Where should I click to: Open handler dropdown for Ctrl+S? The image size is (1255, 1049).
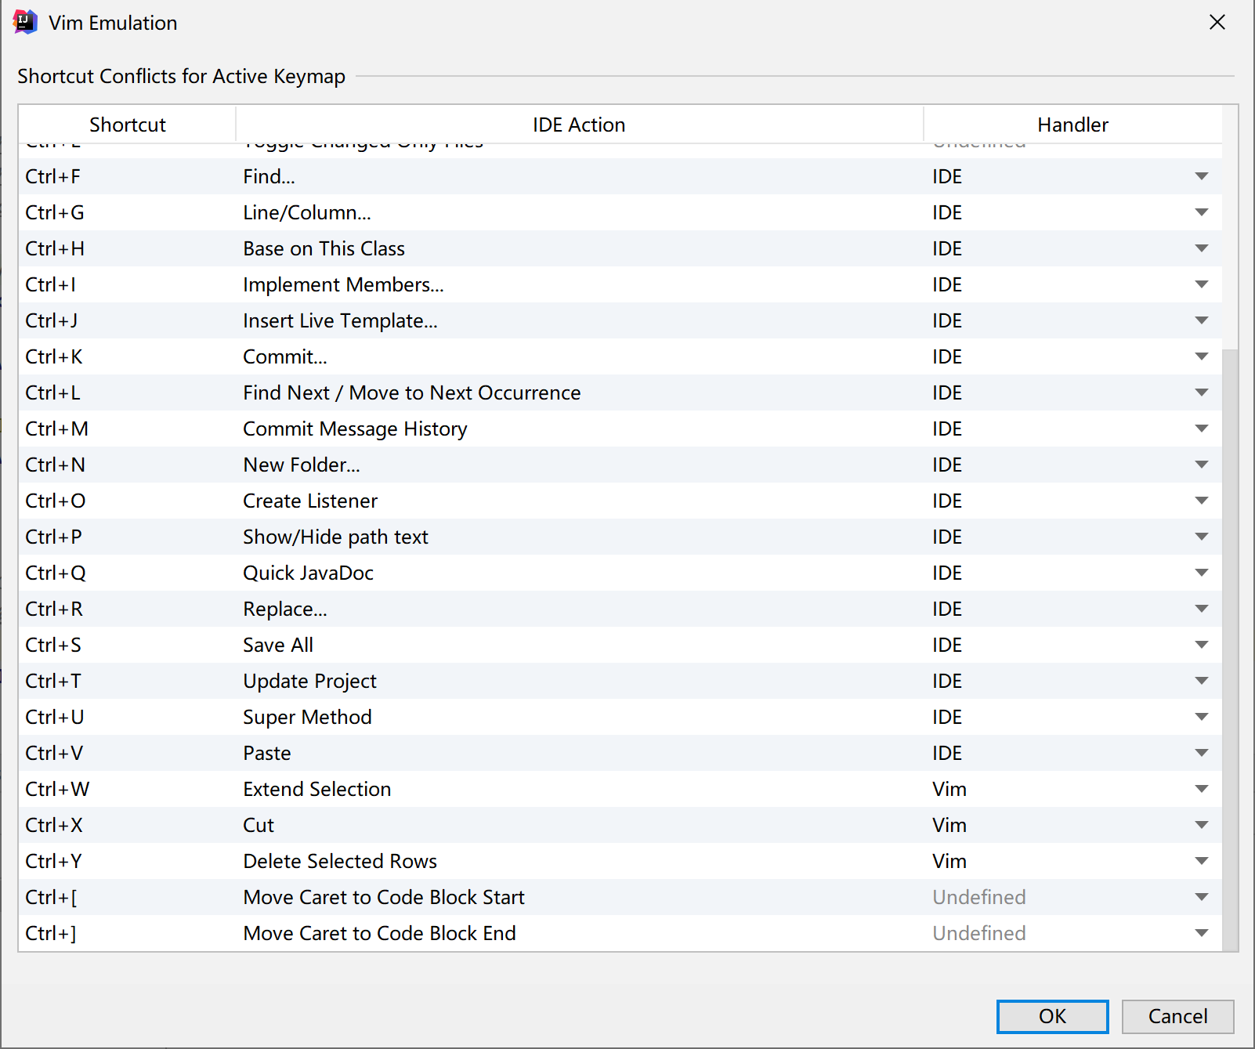[1202, 645]
